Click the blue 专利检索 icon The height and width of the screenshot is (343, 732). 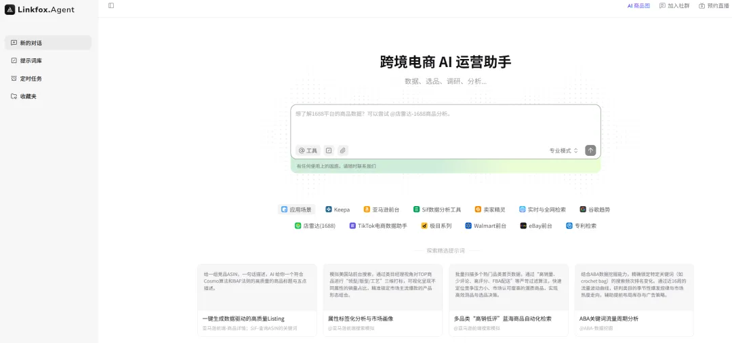coord(569,226)
